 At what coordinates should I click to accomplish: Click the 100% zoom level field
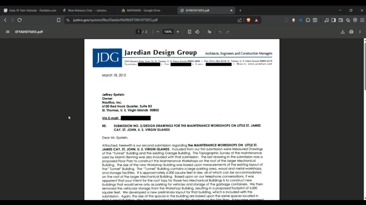pyautogui.click(x=168, y=32)
